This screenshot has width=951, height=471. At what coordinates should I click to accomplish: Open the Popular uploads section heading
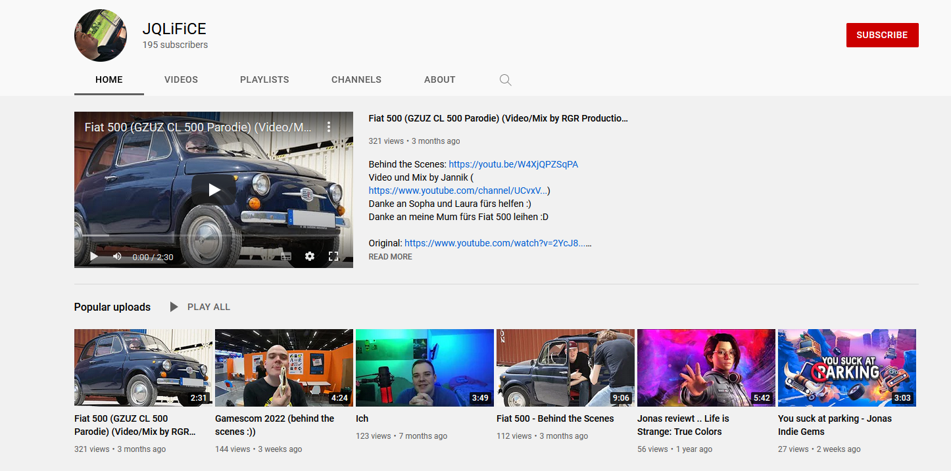click(112, 307)
